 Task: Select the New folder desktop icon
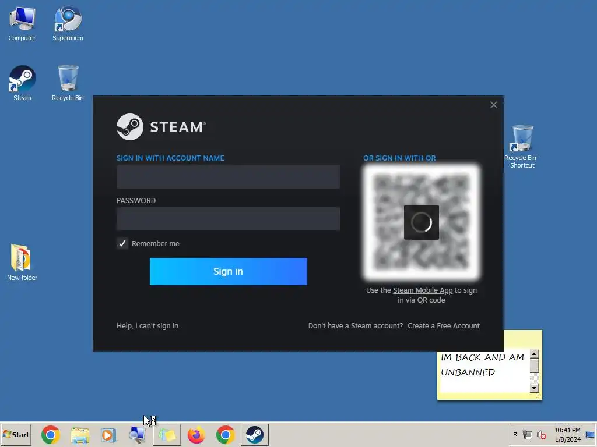point(22,262)
